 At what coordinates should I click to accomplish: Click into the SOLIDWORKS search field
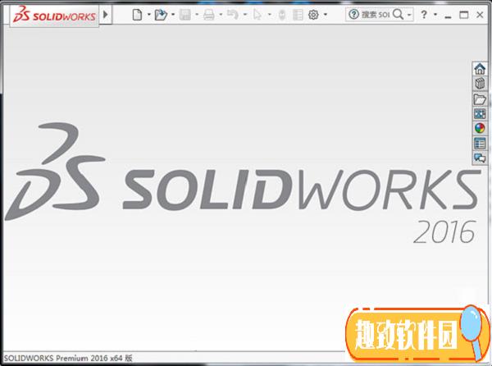pos(376,15)
